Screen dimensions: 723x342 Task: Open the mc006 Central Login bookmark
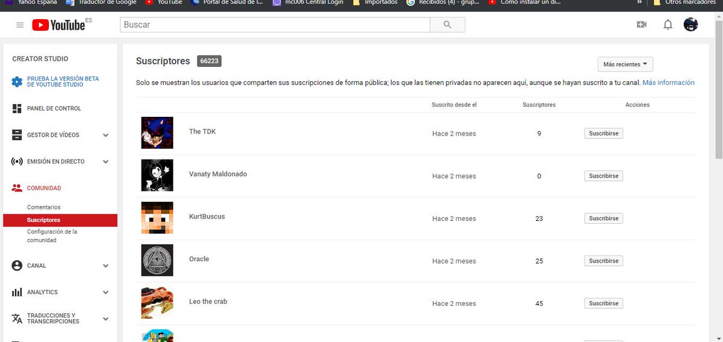(x=308, y=2)
